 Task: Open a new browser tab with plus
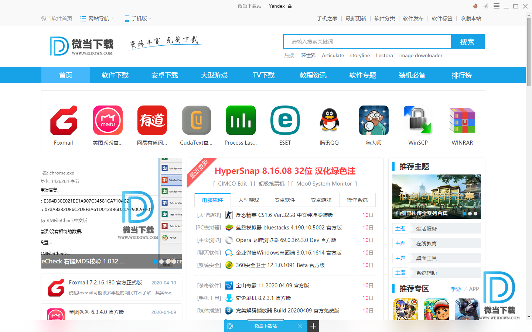coord(313,326)
